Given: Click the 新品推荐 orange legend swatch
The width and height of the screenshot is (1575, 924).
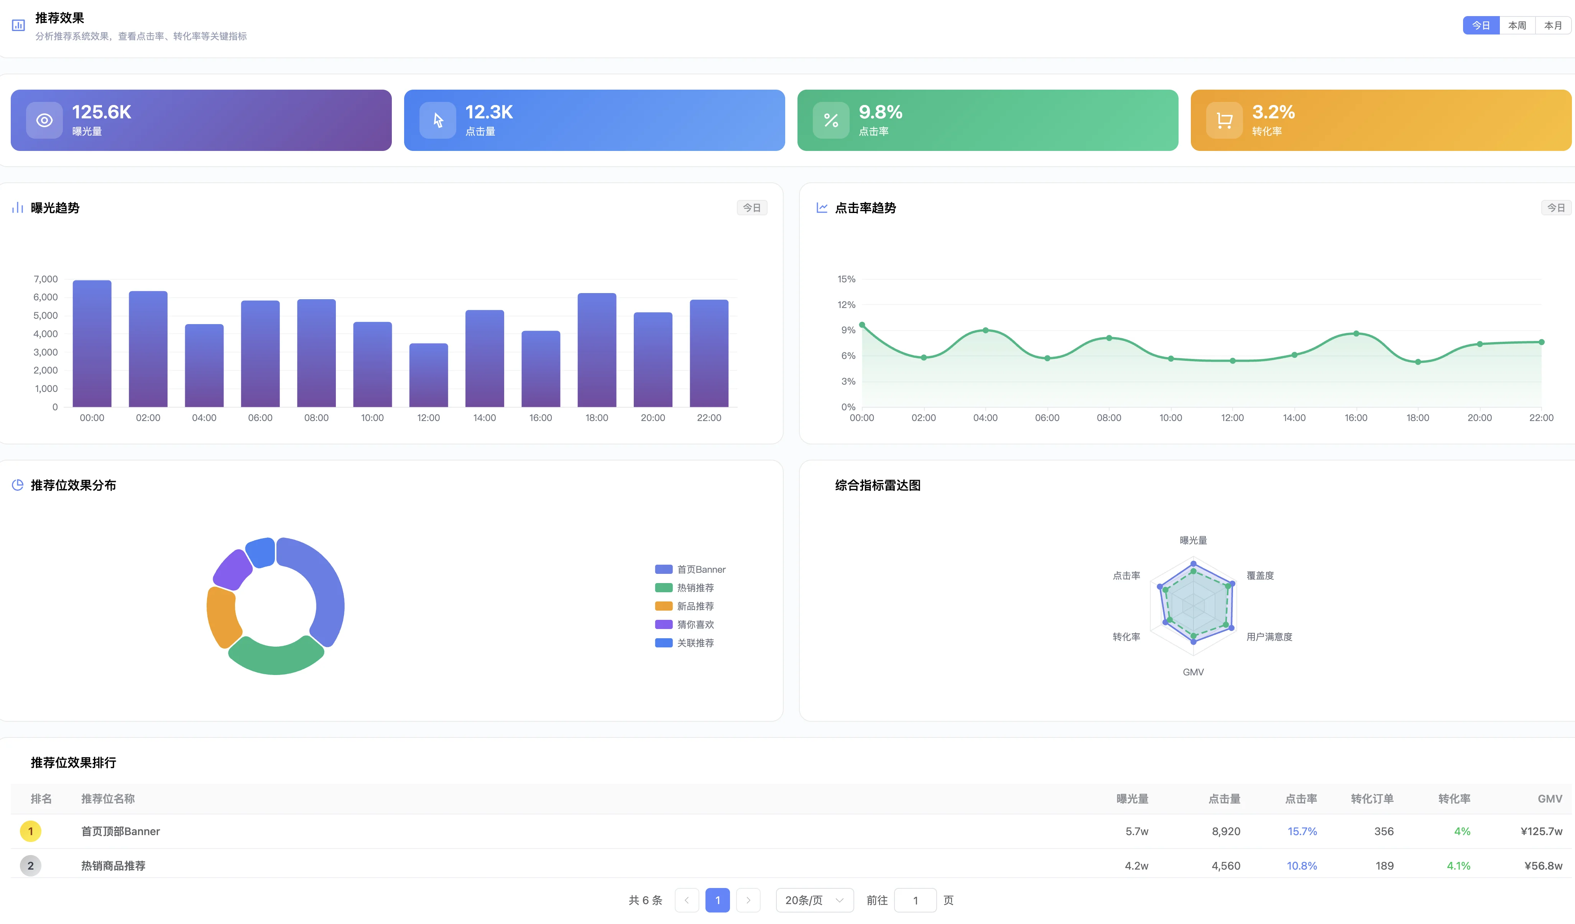Looking at the screenshot, I should click(663, 606).
